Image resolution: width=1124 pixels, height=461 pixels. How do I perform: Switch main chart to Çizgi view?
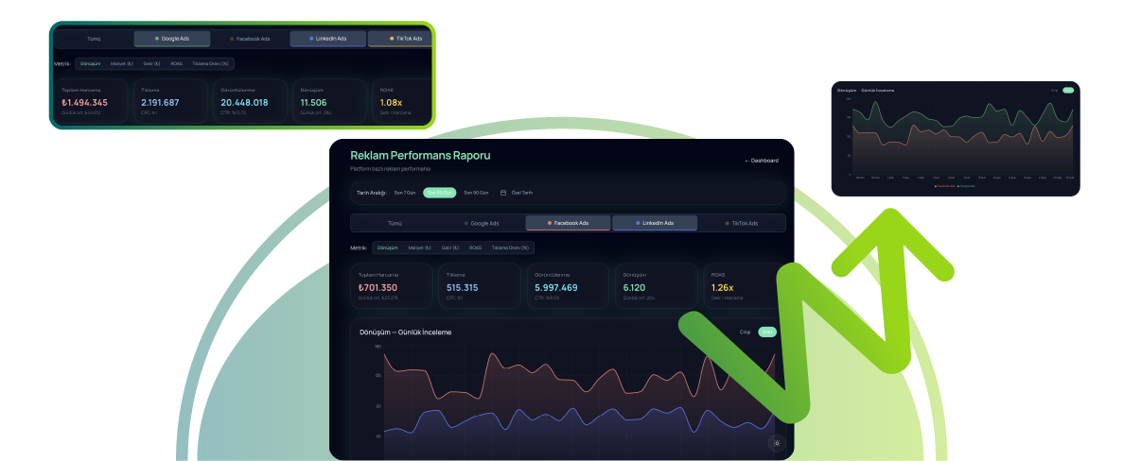pos(745,332)
